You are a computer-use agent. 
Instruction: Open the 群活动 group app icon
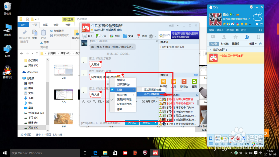184,83
